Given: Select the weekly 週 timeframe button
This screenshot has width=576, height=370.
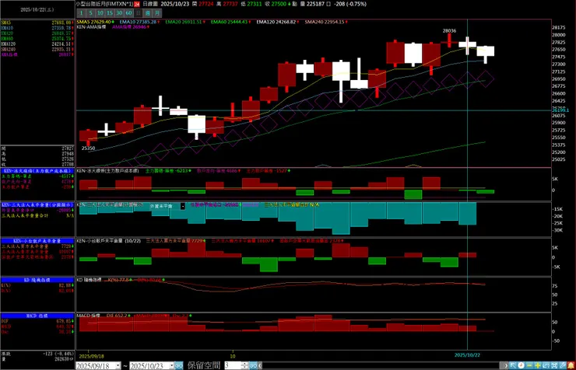Looking at the screenshot, I should point(148,13).
